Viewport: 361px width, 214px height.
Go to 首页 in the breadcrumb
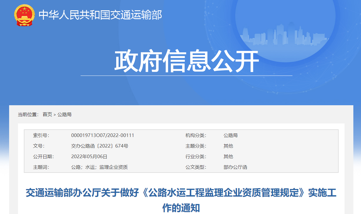(x=47, y=114)
